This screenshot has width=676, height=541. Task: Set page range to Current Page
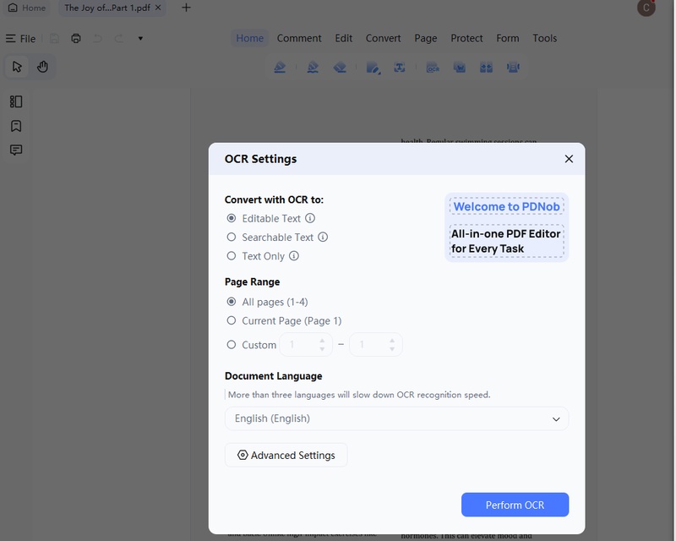coord(230,320)
